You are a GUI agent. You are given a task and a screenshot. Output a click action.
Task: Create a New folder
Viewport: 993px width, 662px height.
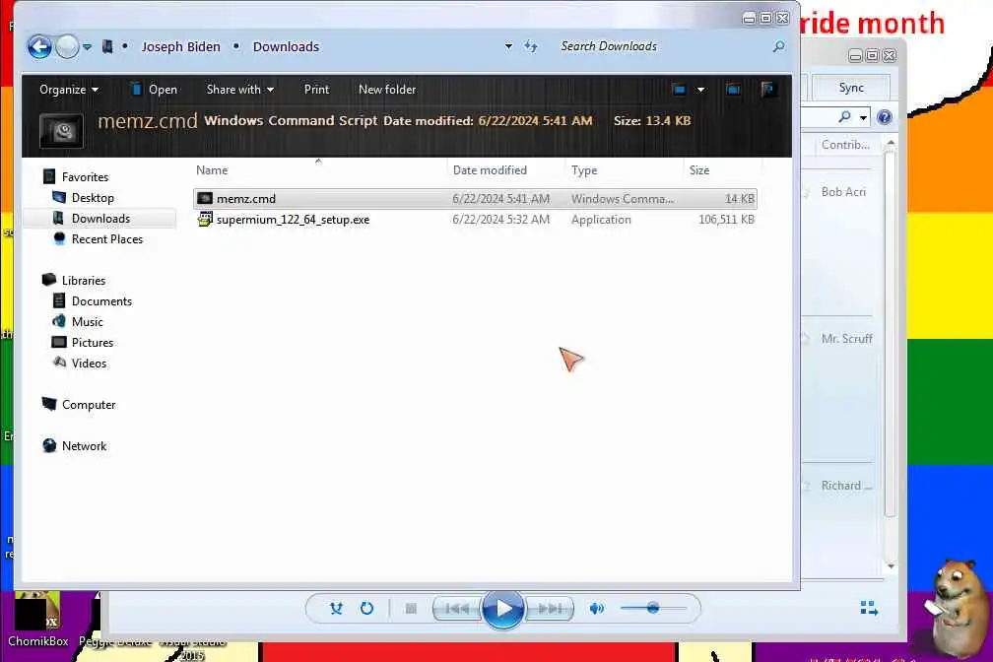(387, 90)
